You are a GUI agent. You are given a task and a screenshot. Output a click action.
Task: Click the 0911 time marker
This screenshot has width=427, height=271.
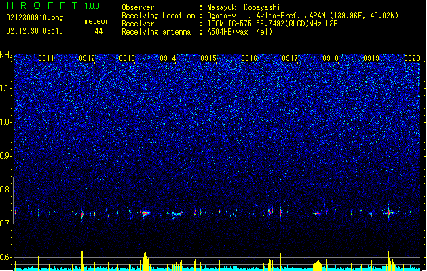click(46, 58)
